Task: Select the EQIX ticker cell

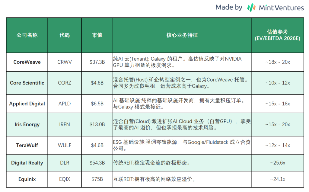Action: [x=64, y=179]
